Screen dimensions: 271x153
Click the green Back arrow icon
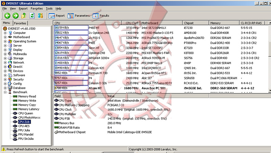pos(7,16)
